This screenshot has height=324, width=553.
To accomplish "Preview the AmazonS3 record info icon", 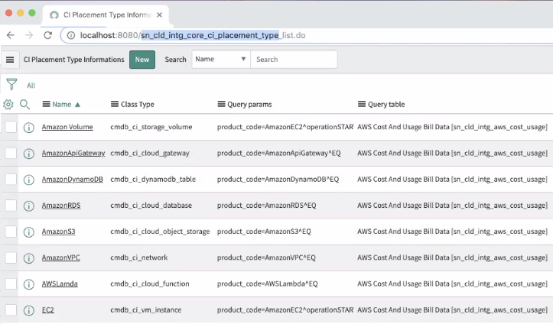I will 29,232.
